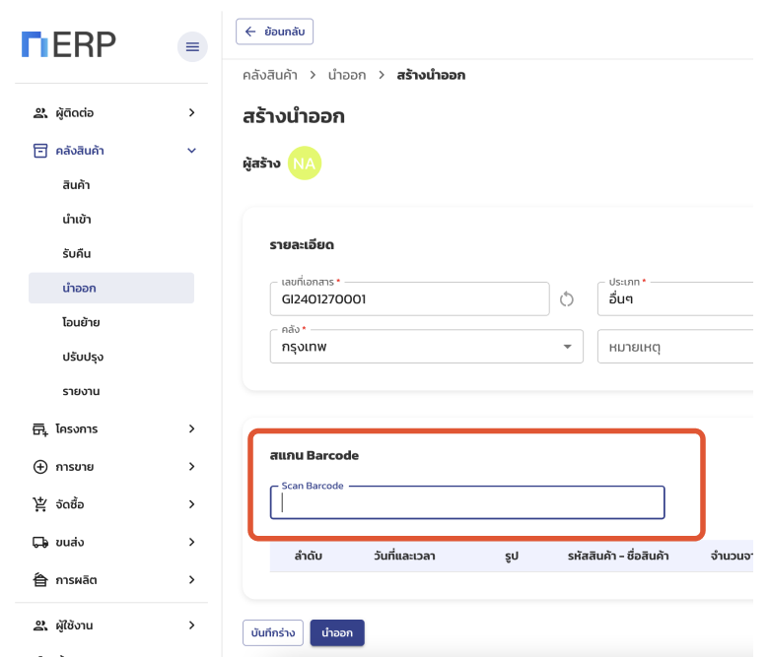Click the NA creator avatar
This screenshot has height=658, width=769.
click(x=305, y=164)
